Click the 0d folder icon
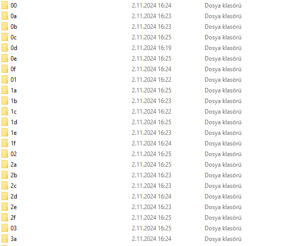The image size is (290, 246). point(5,47)
